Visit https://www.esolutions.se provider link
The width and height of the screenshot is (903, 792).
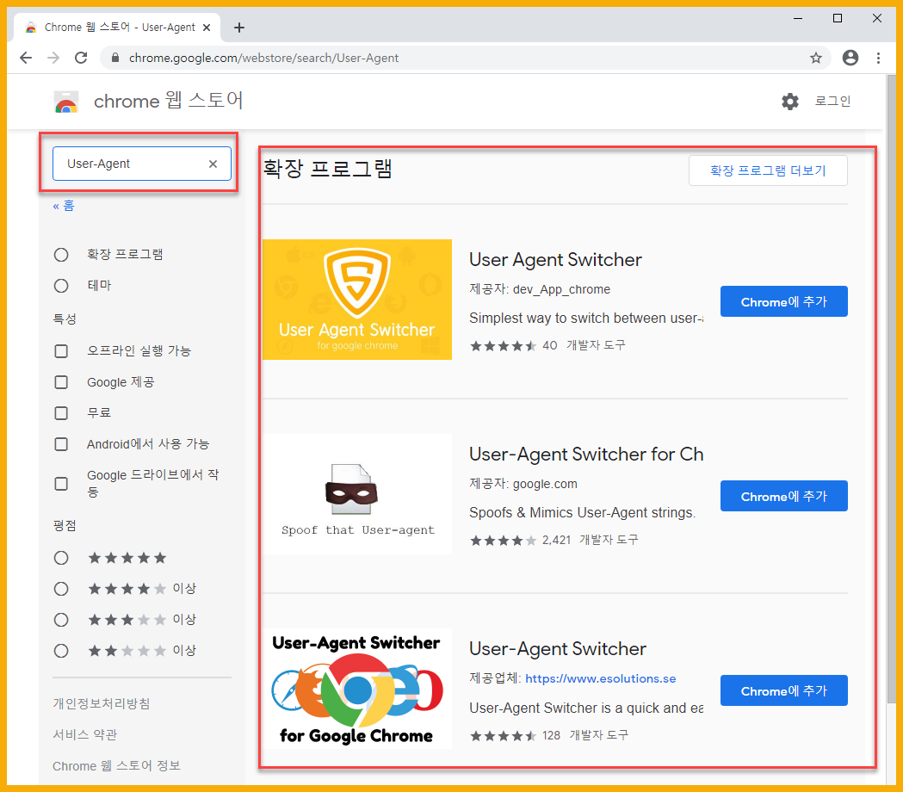pyautogui.click(x=601, y=678)
